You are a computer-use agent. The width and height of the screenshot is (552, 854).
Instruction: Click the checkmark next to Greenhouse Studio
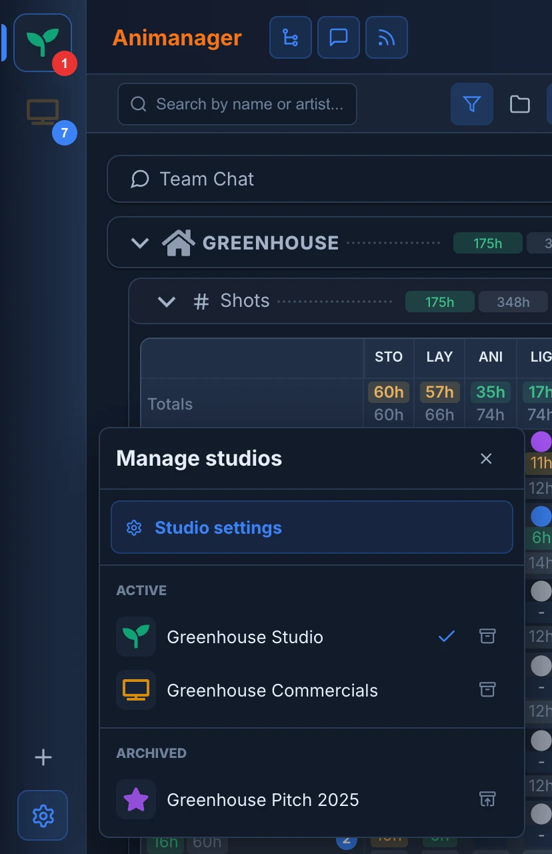pos(447,636)
